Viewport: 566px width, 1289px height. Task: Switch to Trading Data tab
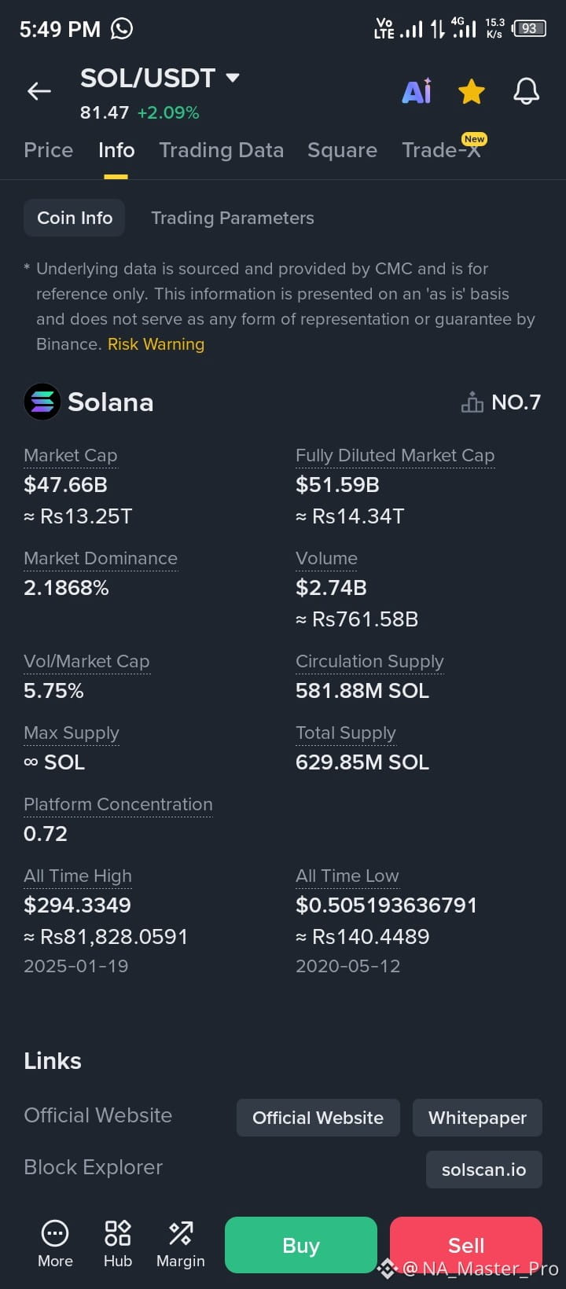coord(221,150)
